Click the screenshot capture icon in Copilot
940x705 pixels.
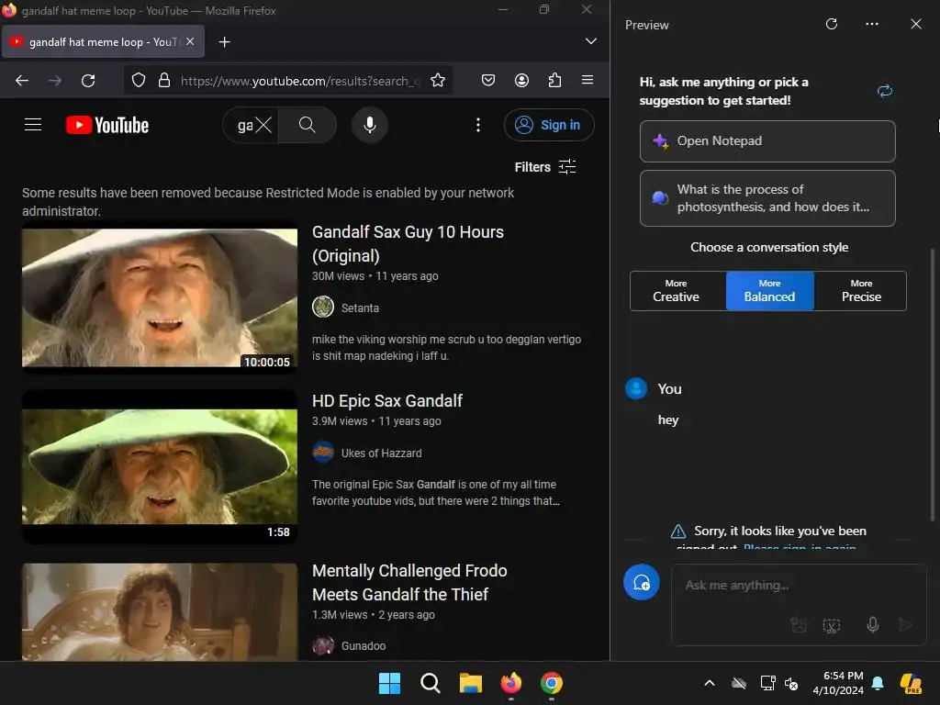point(832,625)
